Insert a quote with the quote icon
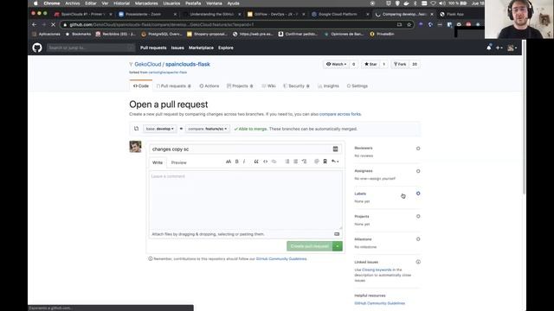The height and width of the screenshot is (311, 554). [x=256, y=162]
